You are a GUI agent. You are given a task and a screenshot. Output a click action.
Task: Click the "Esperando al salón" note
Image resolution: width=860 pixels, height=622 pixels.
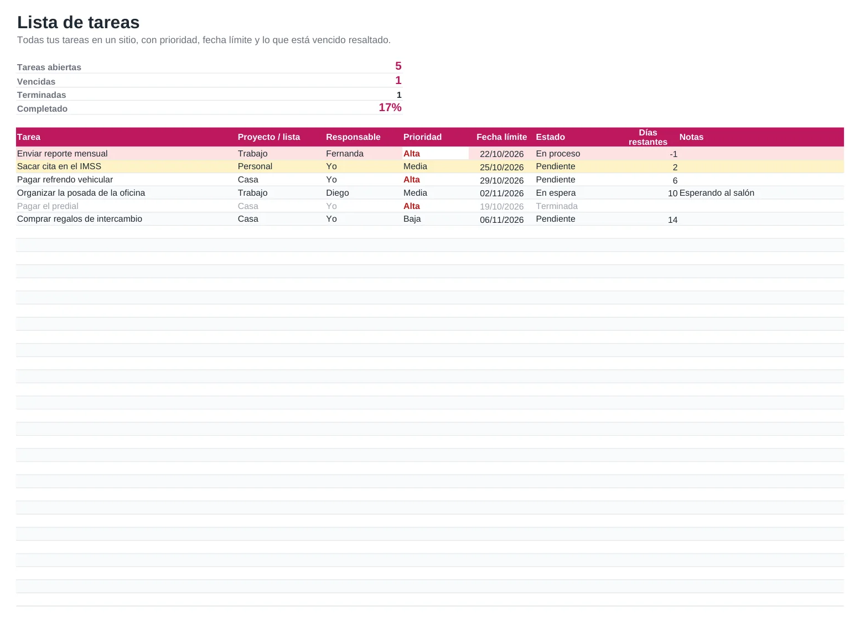pyautogui.click(x=717, y=193)
